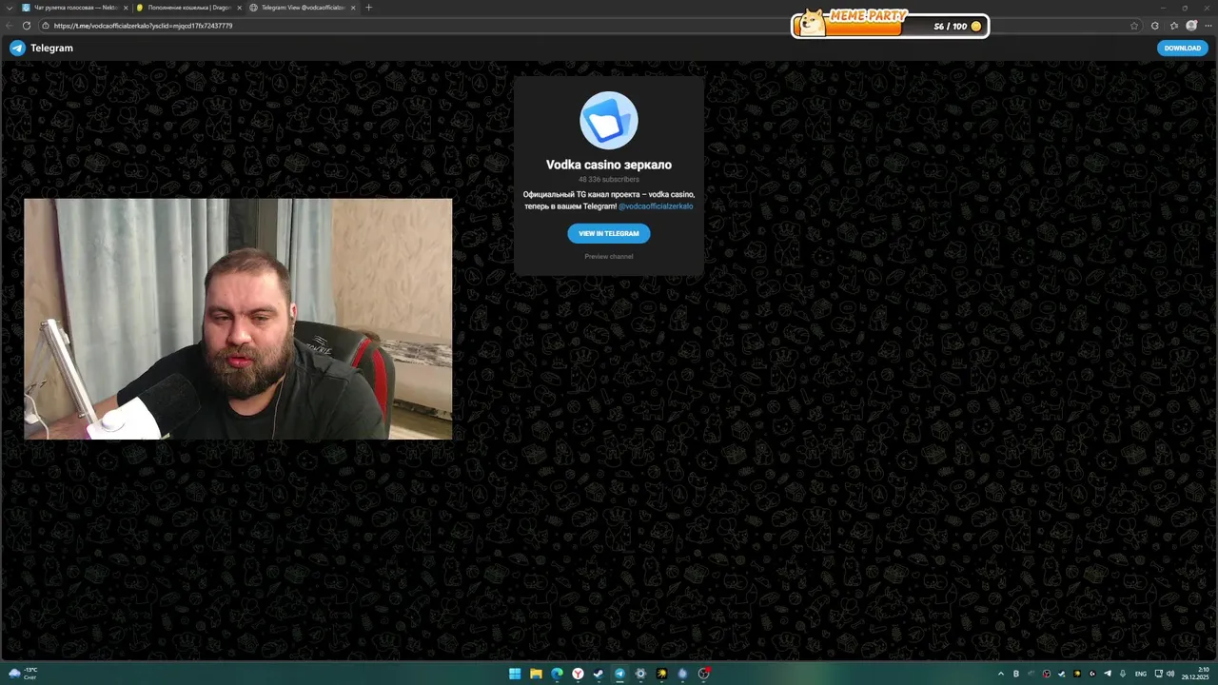
Task: Open the @vodcaofficialzerkalo mention link
Action: tap(656, 206)
